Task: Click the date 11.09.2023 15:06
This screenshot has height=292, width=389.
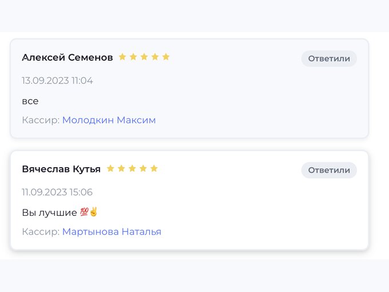Action: (x=57, y=192)
